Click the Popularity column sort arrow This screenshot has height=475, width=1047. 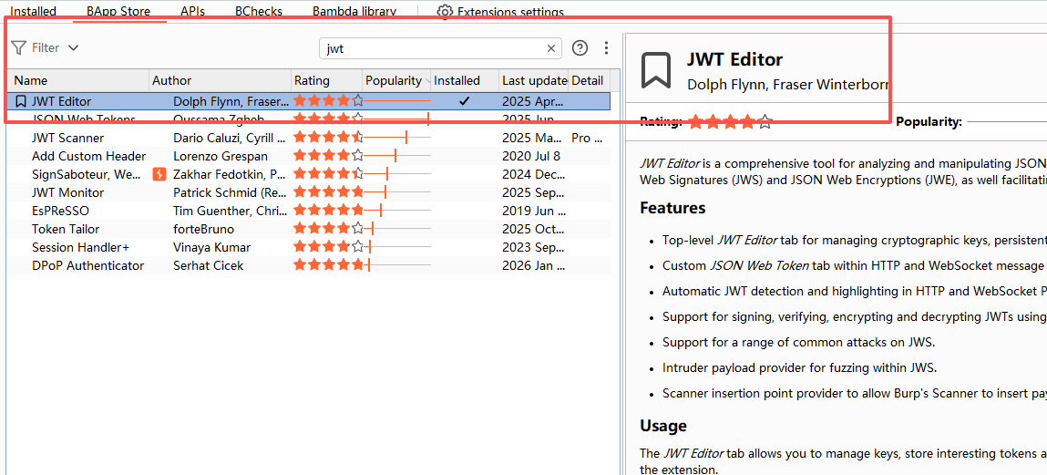pos(427,81)
